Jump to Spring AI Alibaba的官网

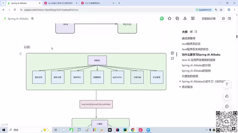[196, 71]
